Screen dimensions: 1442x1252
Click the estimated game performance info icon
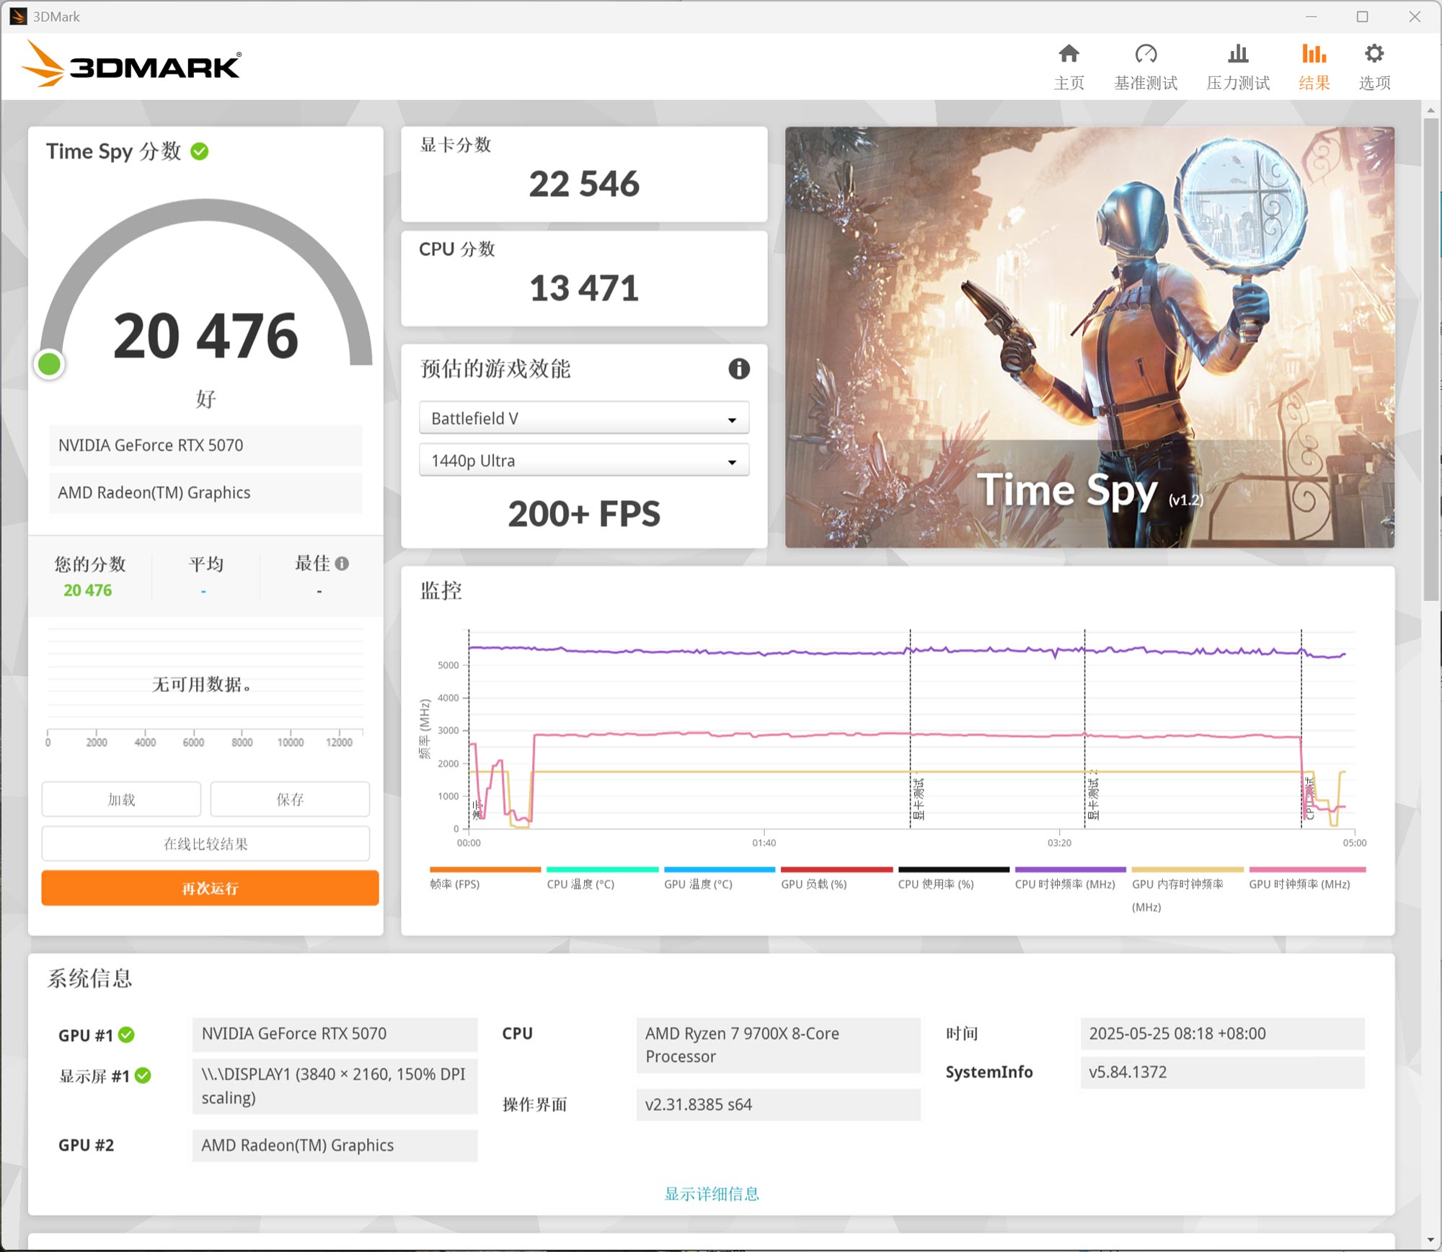point(738,369)
